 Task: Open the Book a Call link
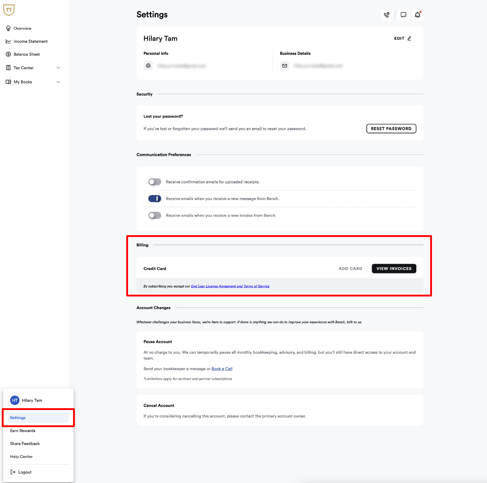[x=222, y=369]
